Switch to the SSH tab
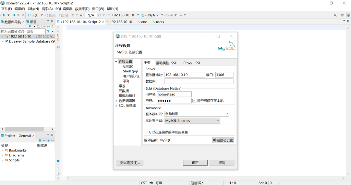The image size is (351, 185). [x=174, y=63]
